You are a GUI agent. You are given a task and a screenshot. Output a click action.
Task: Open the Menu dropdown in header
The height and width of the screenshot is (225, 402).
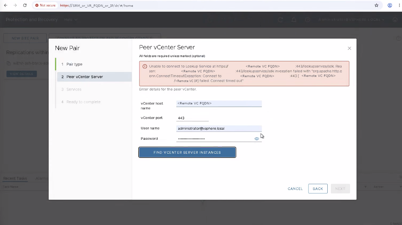click(x=70, y=19)
